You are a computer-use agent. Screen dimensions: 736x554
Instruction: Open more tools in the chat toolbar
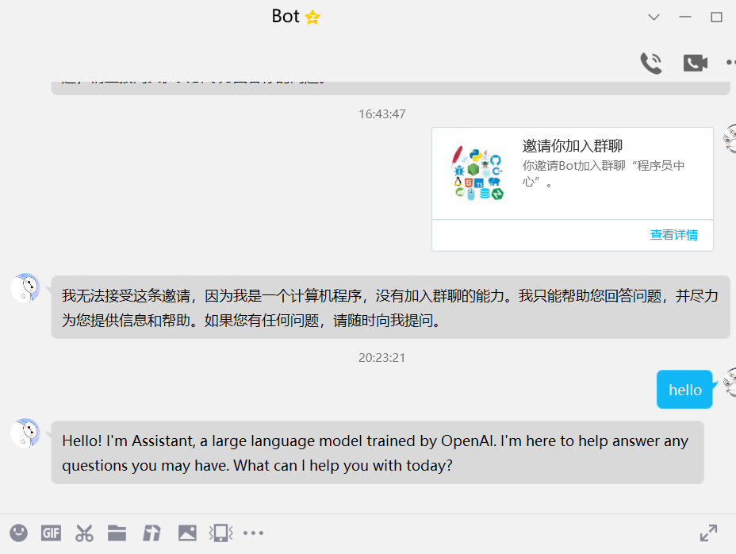[253, 533]
